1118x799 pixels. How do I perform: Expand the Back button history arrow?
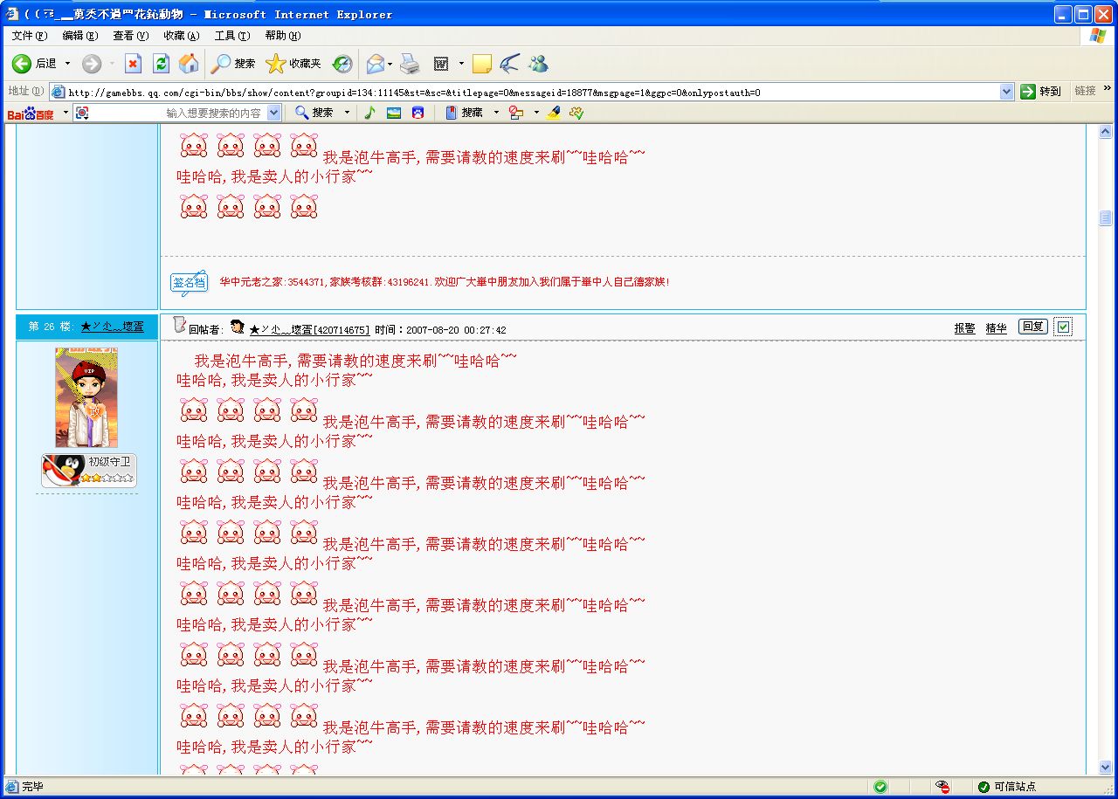click(x=67, y=64)
